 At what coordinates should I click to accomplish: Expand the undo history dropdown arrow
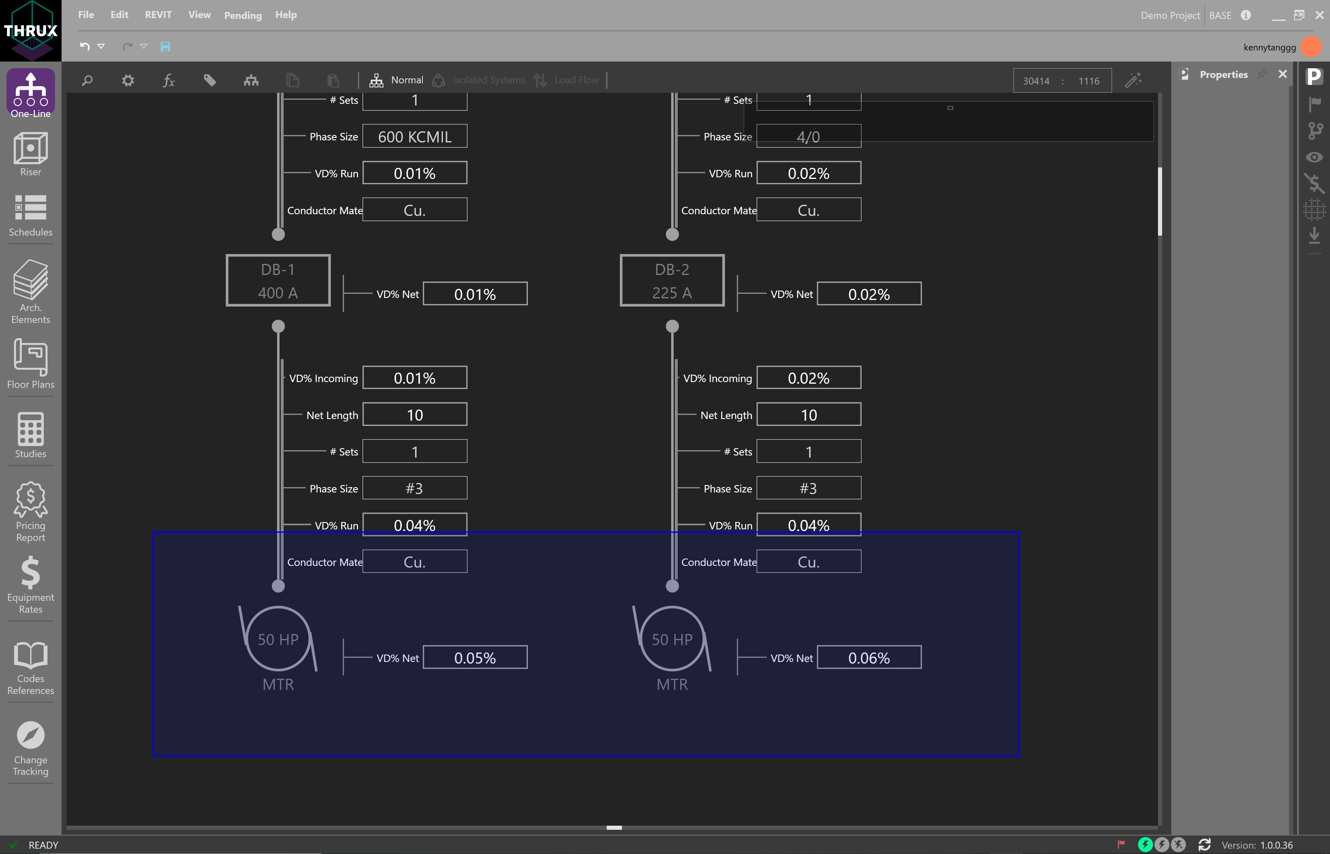(x=101, y=47)
